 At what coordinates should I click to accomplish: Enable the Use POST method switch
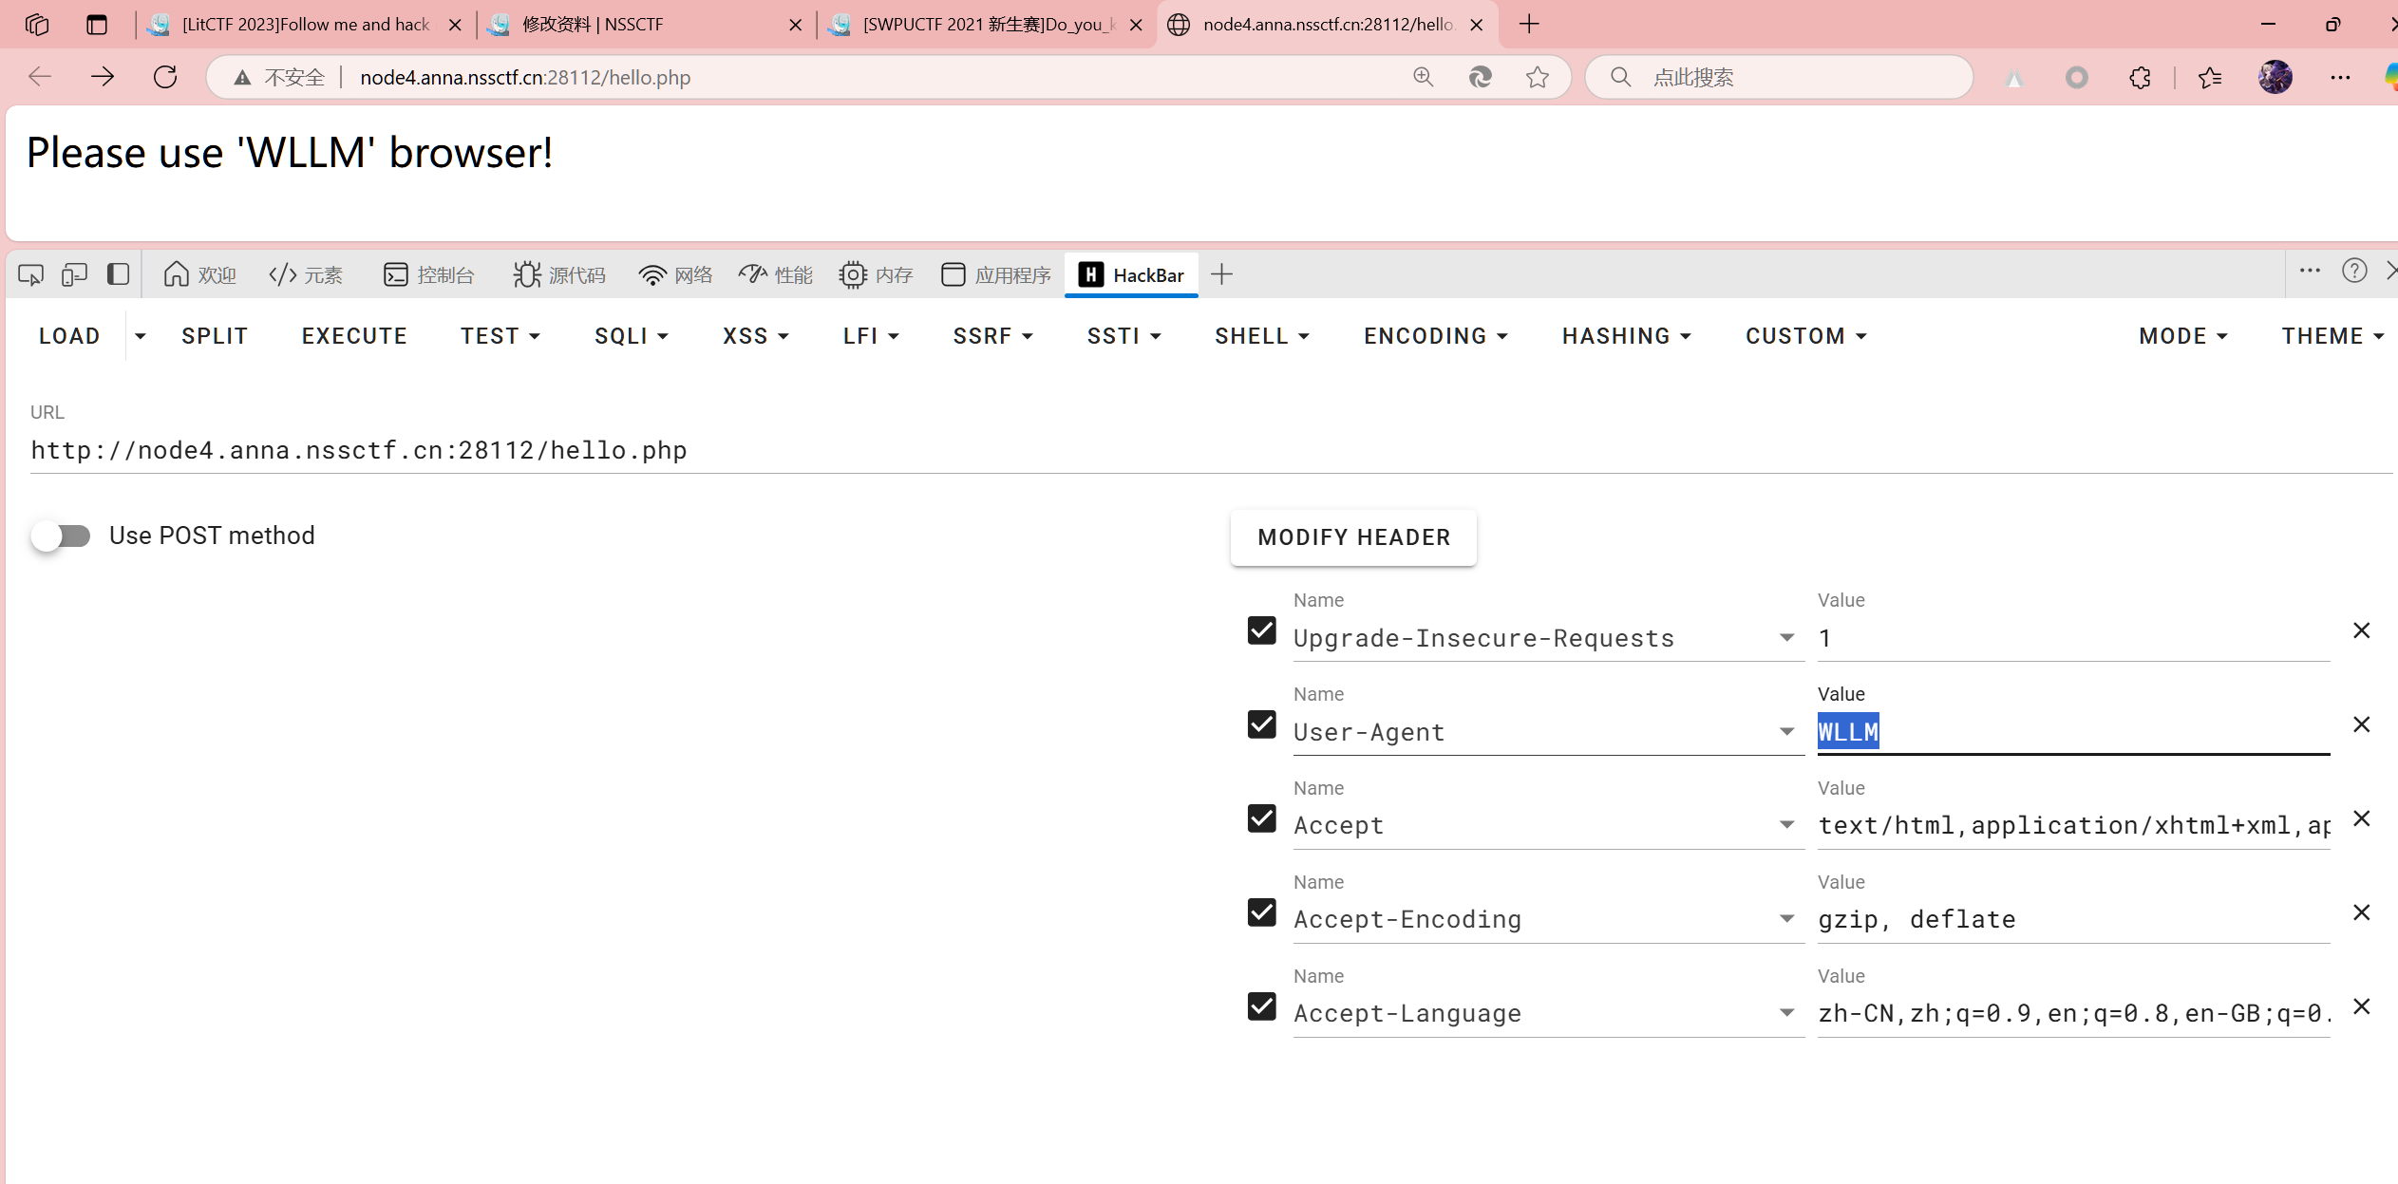pyautogui.click(x=61, y=536)
